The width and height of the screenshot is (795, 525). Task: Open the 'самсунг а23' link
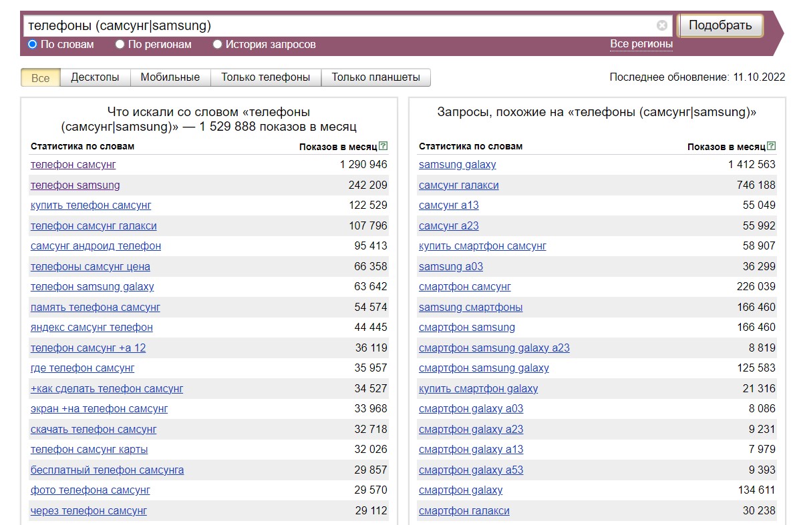pos(449,225)
